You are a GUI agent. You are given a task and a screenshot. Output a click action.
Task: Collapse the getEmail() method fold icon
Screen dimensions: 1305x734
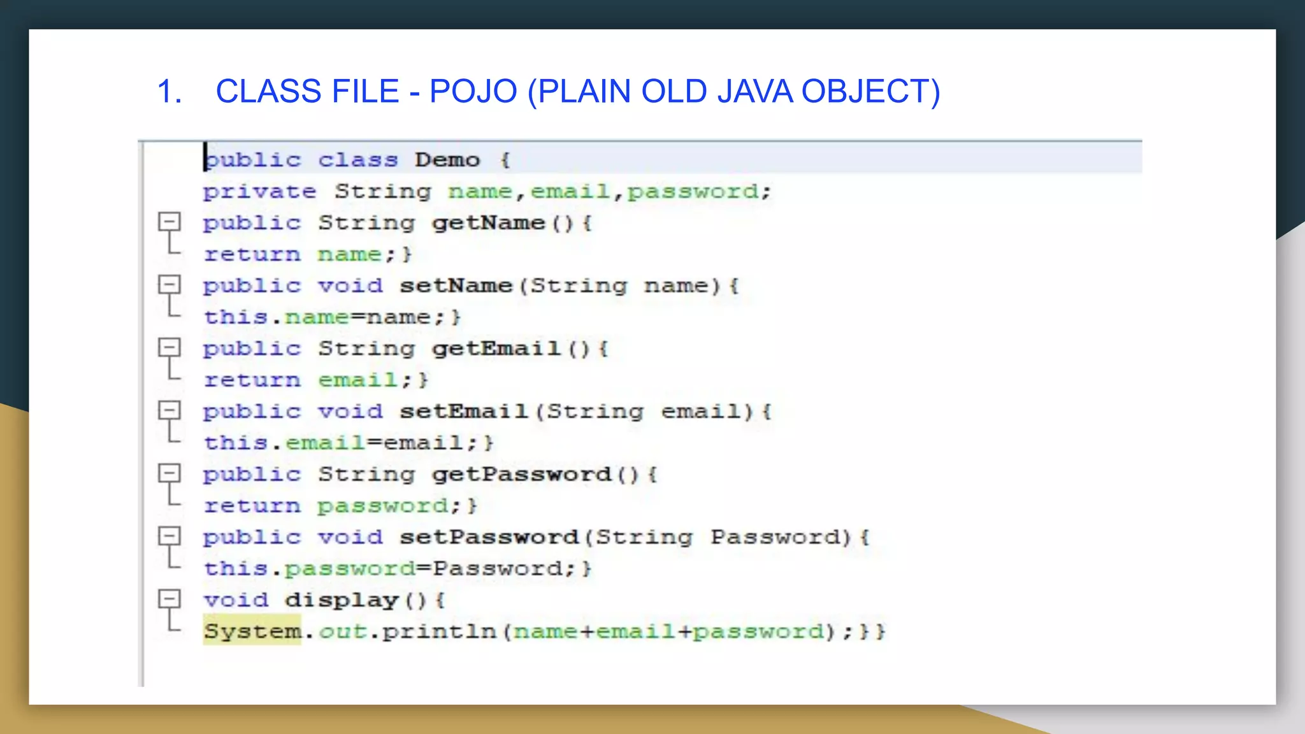[x=169, y=348]
